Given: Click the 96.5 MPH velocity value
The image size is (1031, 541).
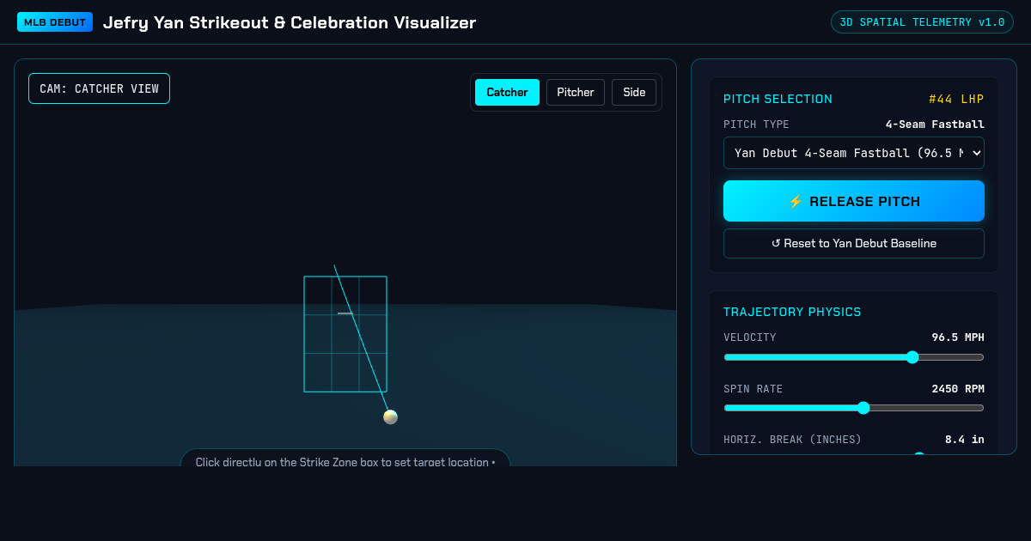Looking at the screenshot, I should tap(958, 337).
